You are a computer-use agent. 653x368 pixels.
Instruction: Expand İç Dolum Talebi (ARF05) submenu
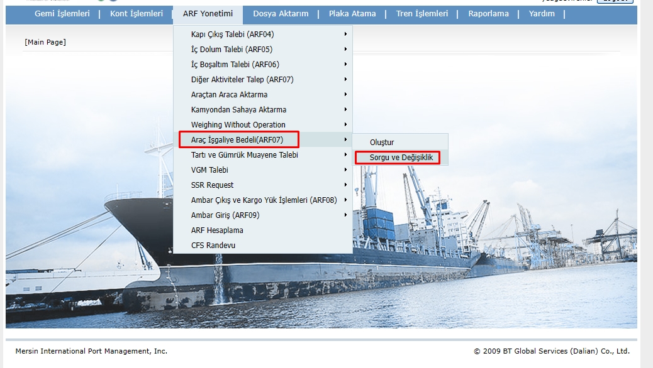click(232, 50)
